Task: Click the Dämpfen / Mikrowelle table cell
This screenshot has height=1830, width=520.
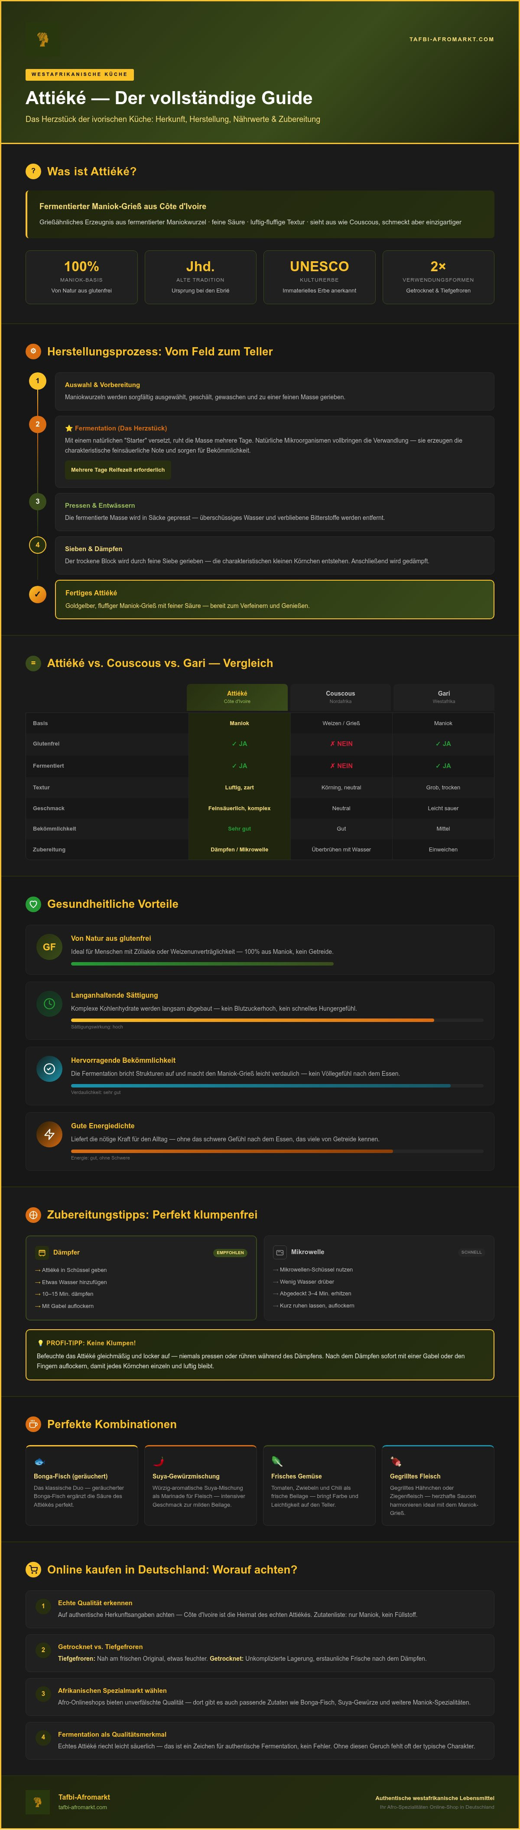Action: 239,850
